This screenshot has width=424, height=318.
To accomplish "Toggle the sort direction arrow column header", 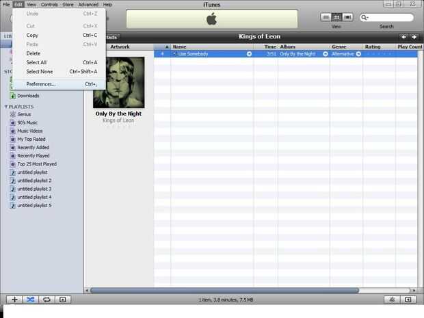I will click(163, 47).
